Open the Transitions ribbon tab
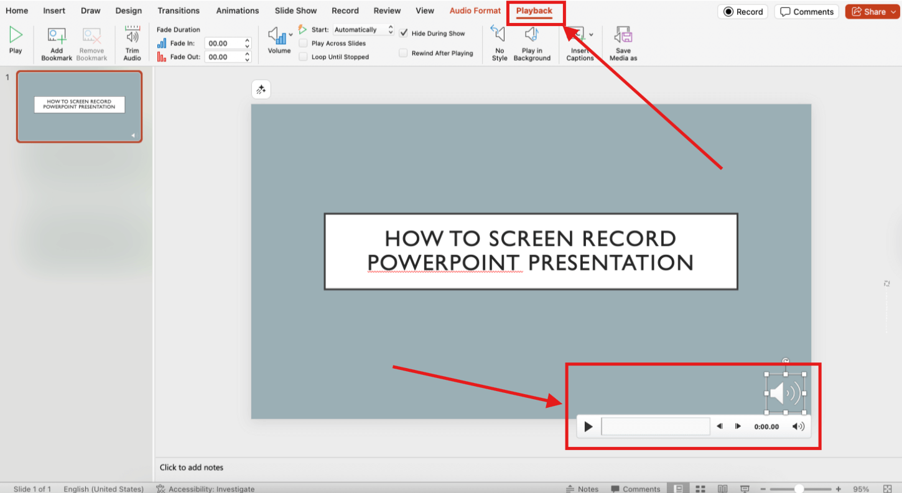This screenshot has width=902, height=493. pos(179,11)
